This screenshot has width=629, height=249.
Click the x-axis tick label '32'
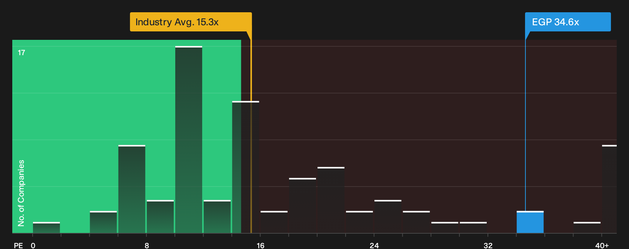click(488, 246)
